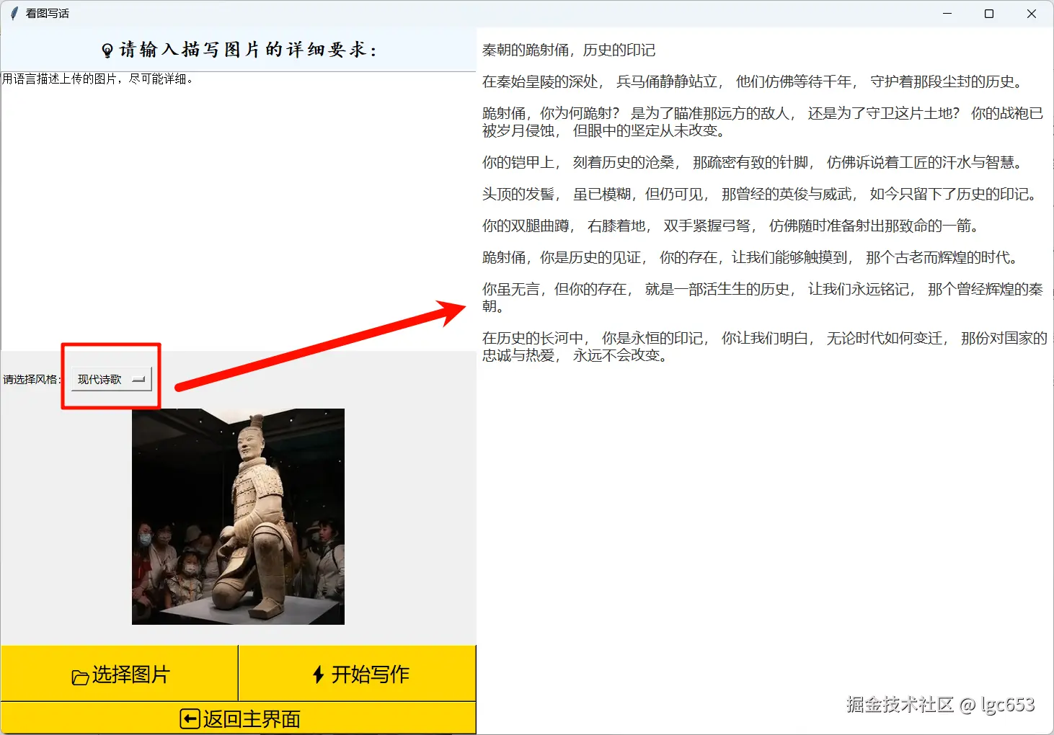Click the heading 请输入描写图片的详细要求
Screen dimensions: 1054x735
point(239,50)
